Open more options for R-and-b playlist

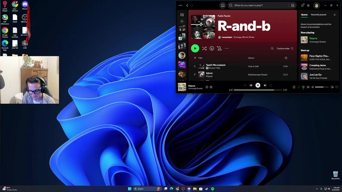point(227,48)
